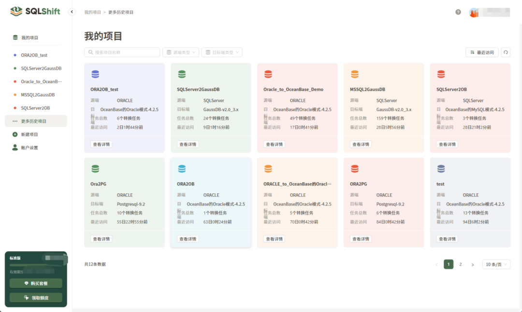Click the Ora2PG card green database icon
Viewport: 522px width, 312px height.
(95, 169)
